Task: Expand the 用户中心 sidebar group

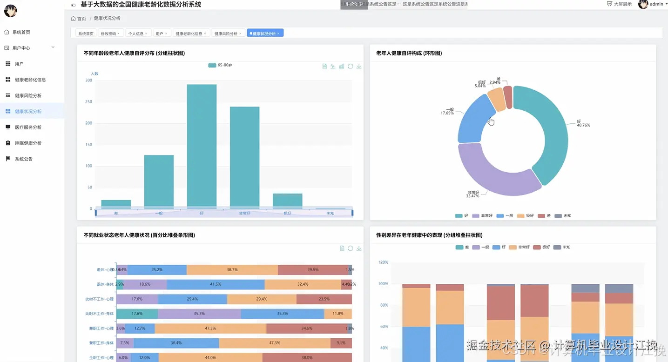Action: point(32,48)
